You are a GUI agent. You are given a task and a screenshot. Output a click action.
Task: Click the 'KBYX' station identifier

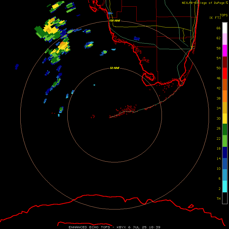(x=121, y=227)
